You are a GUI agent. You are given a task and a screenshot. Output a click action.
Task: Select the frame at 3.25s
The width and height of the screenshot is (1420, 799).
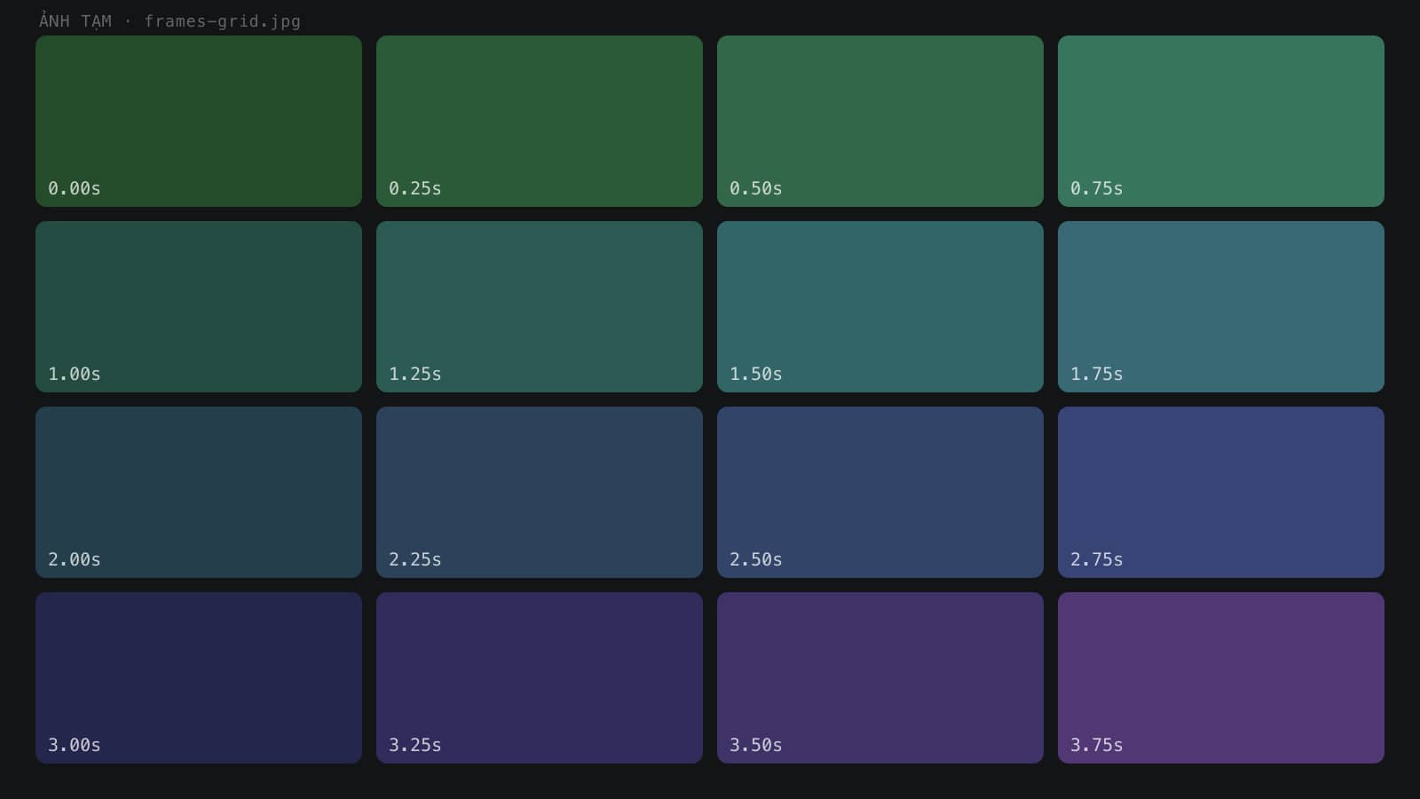pos(540,677)
